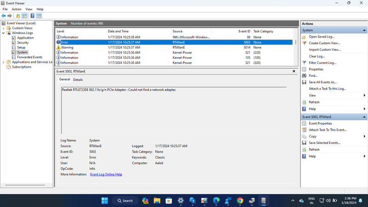The image size is (368, 207).
Task: Select Kernel-Power event 105 row
Action: coord(174,58)
